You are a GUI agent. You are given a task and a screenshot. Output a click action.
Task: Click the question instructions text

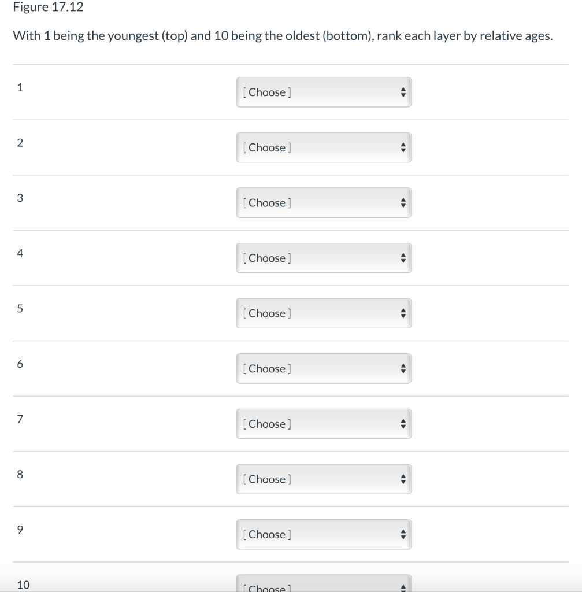[282, 36]
